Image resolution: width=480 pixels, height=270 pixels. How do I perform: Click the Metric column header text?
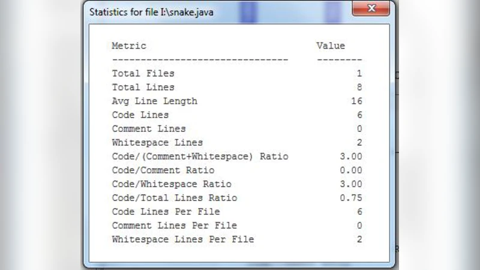pyautogui.click(x=129, y=46)
